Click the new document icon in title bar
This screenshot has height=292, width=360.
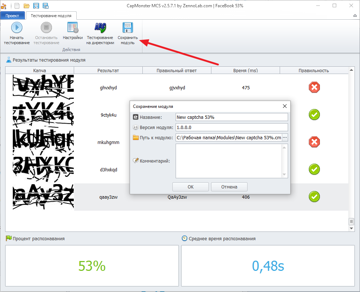(x=17, y=5)
